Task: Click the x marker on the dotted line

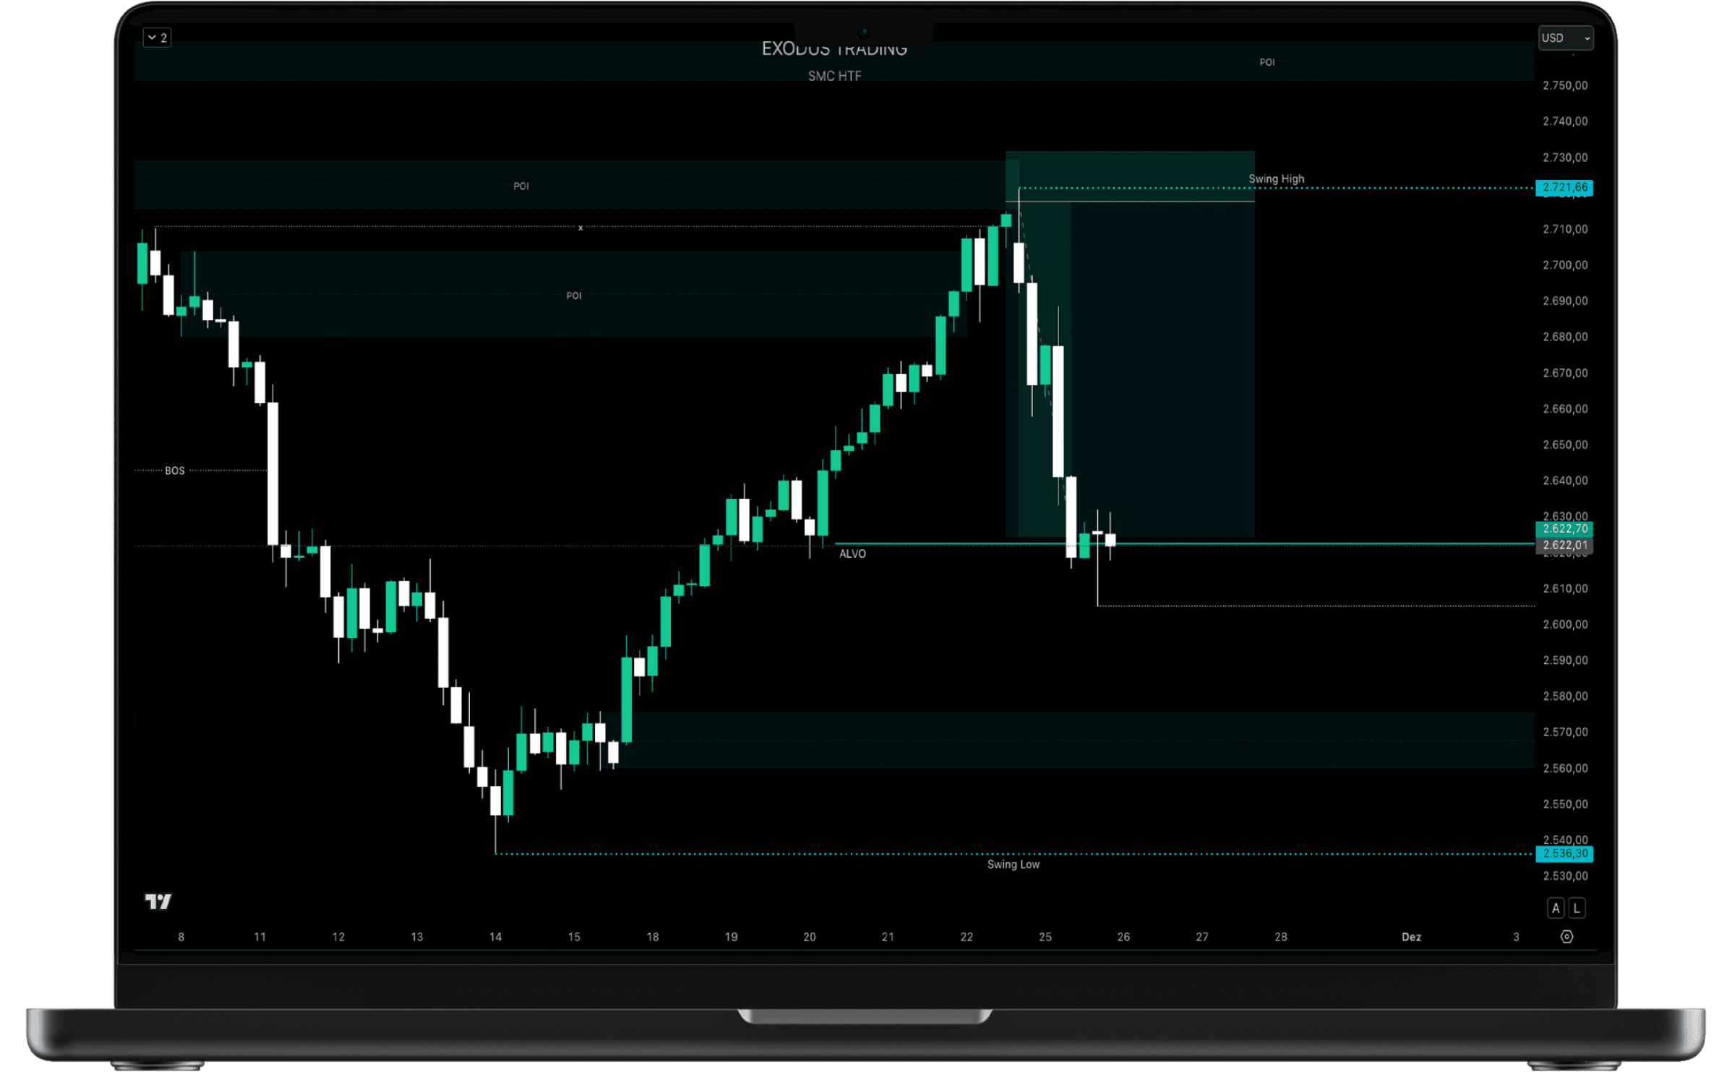Action: pos(580,228)
